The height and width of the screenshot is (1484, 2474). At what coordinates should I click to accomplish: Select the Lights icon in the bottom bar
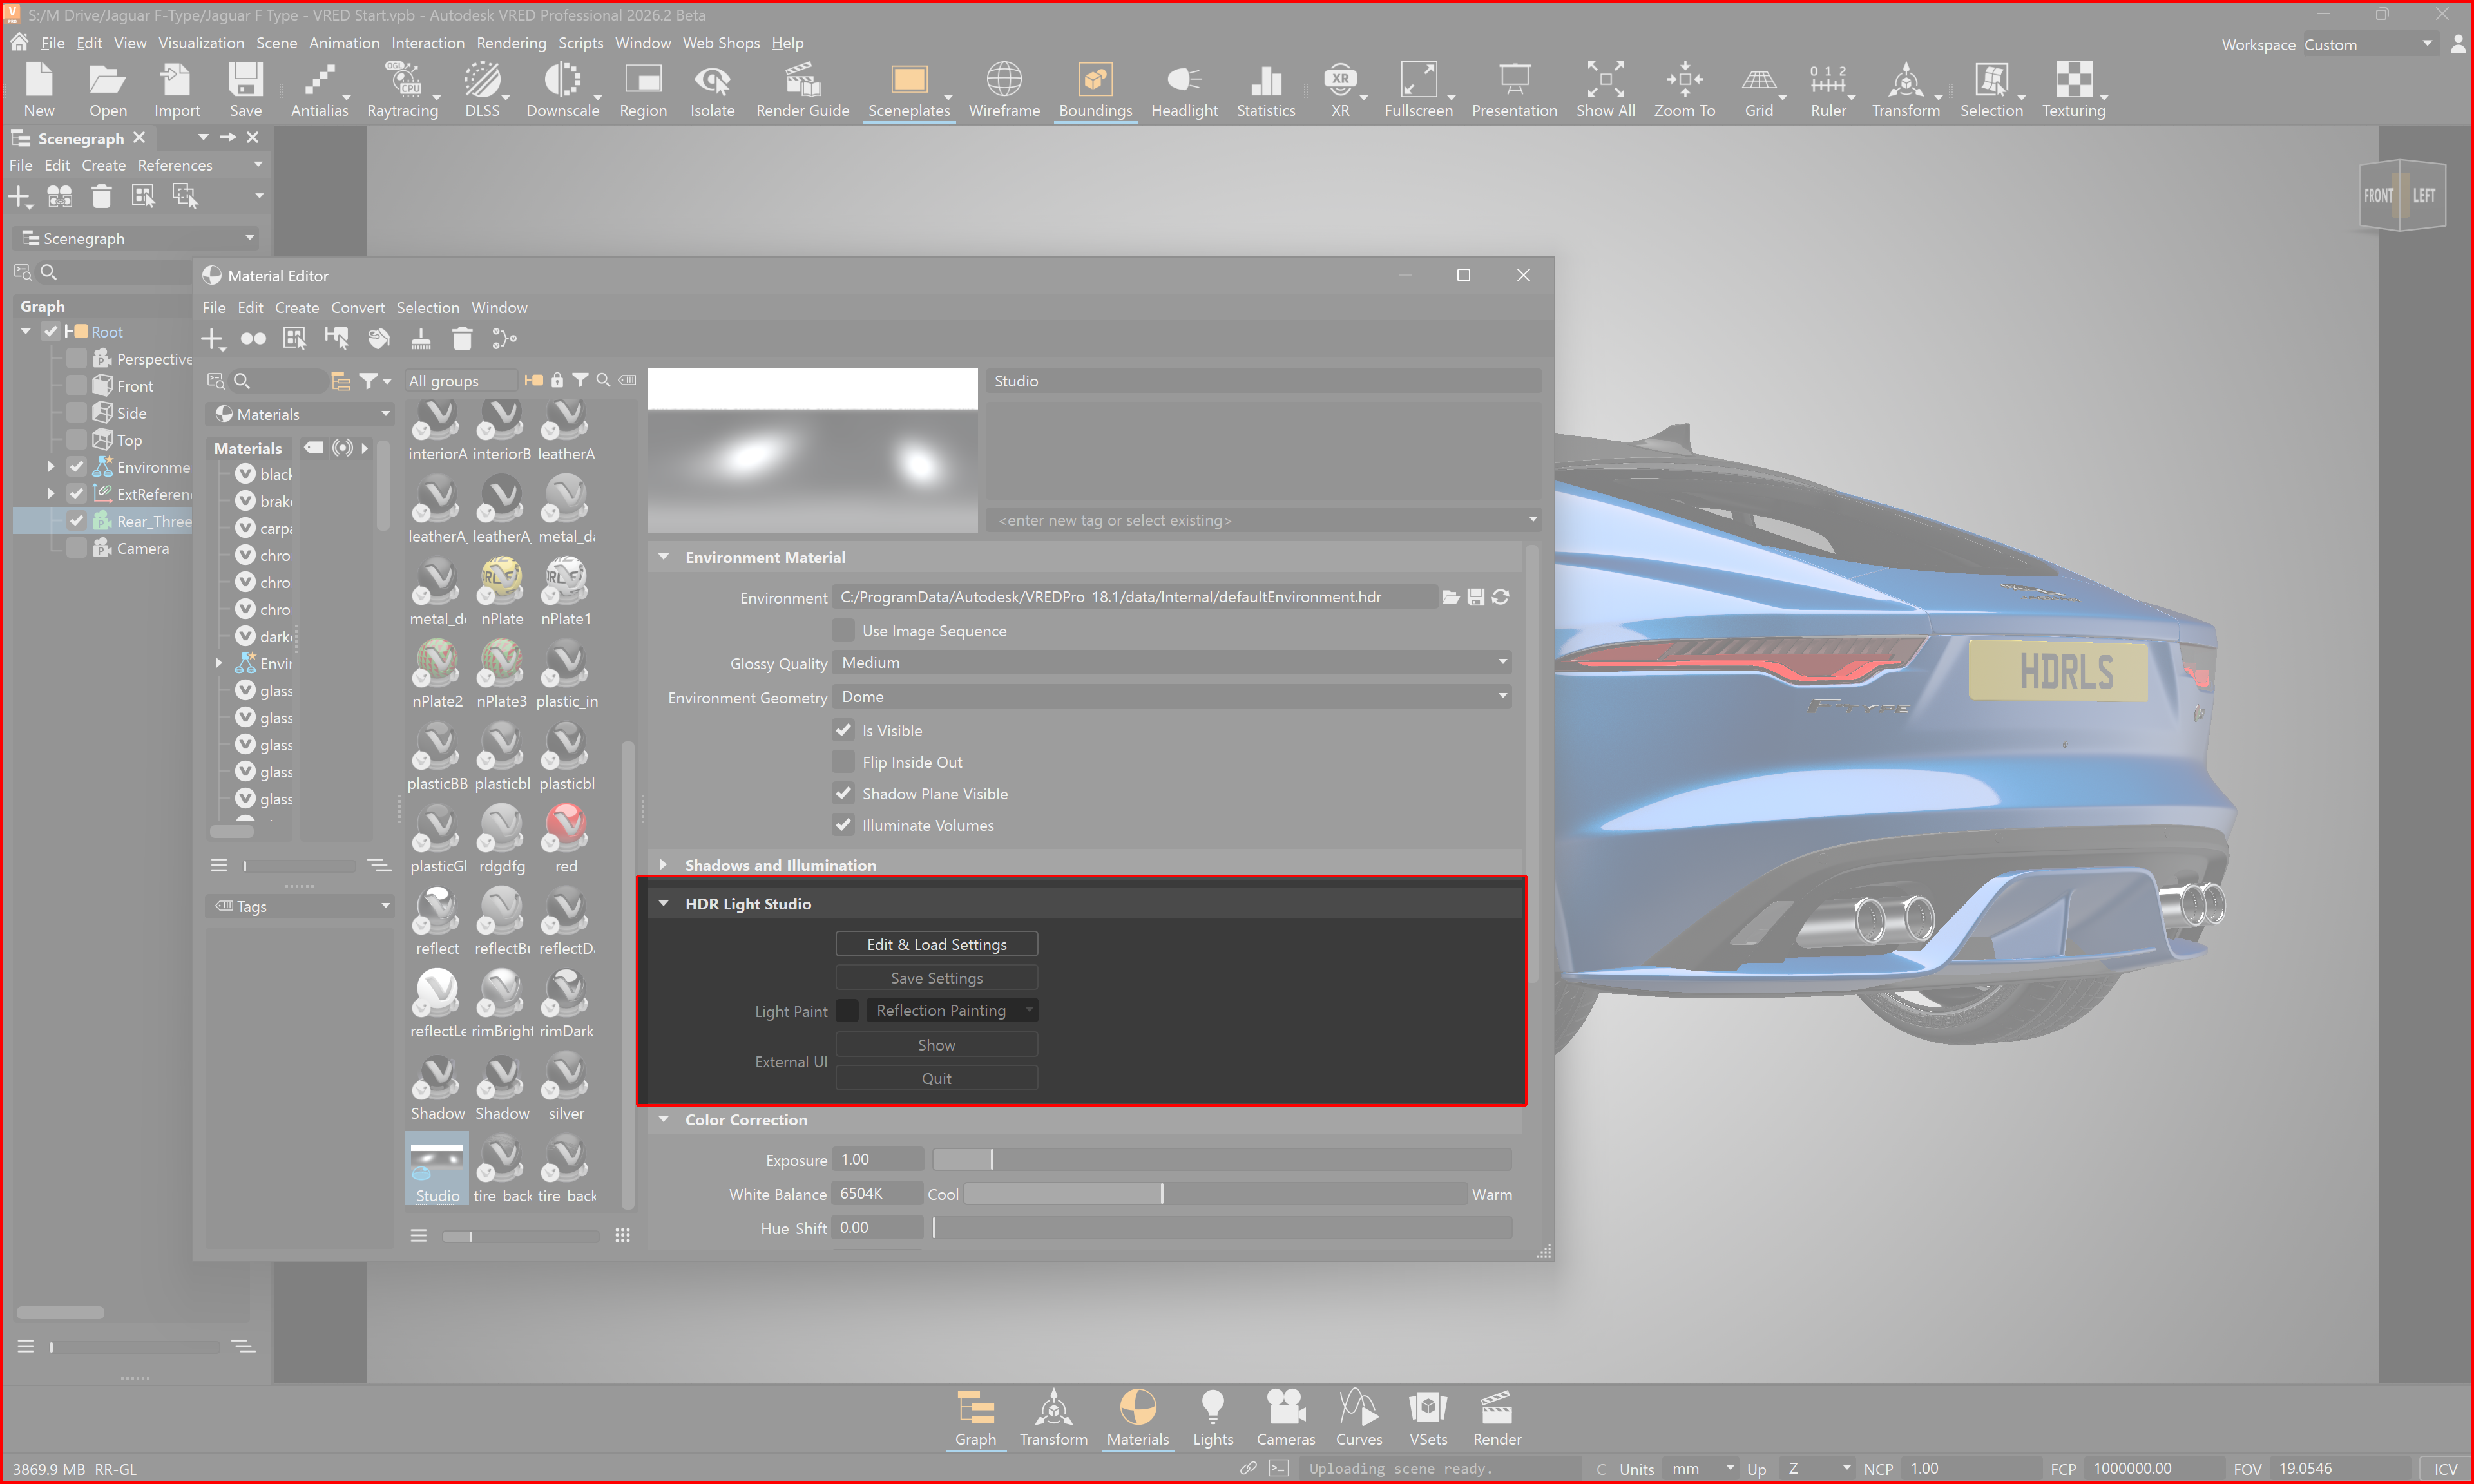coord(1213,1410)
